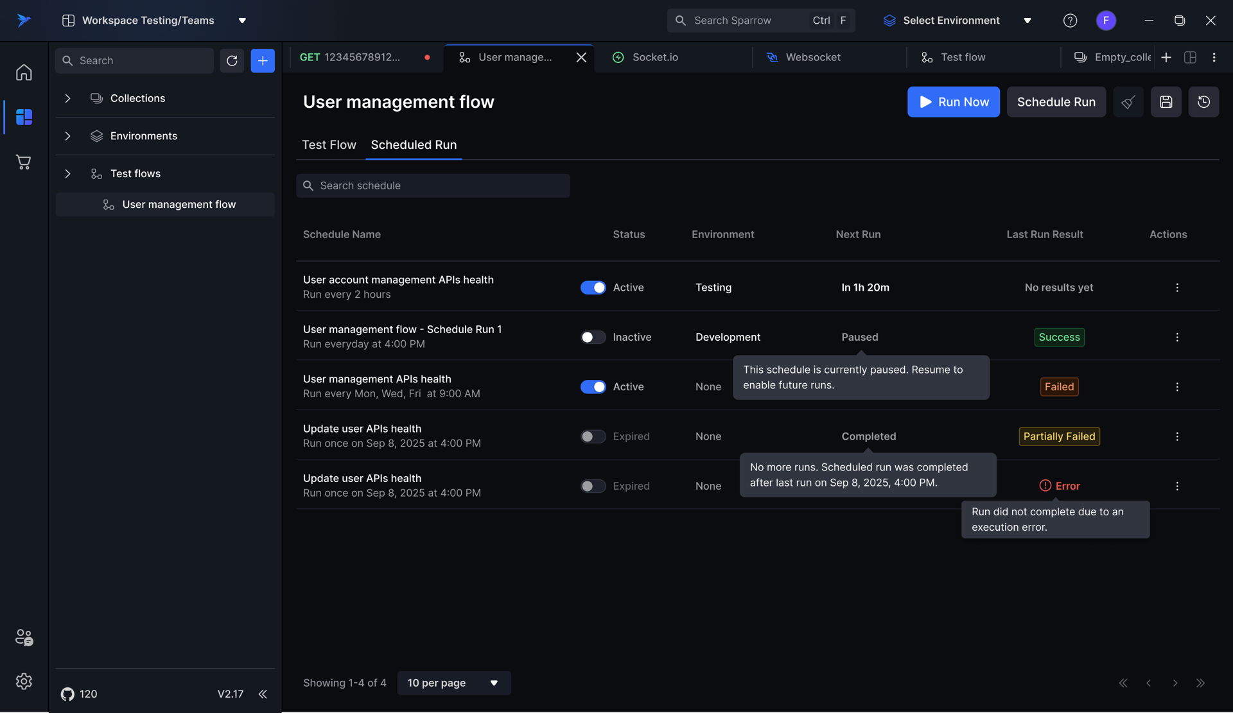Disable User account management APIs health toggle
The width and height of the screenshot is (1233, 713).
tap(593, 288)
